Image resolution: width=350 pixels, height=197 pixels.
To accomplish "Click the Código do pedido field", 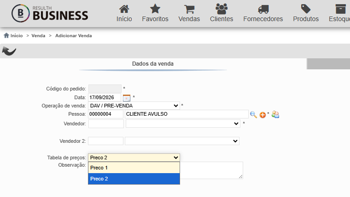I will [105, 89].
